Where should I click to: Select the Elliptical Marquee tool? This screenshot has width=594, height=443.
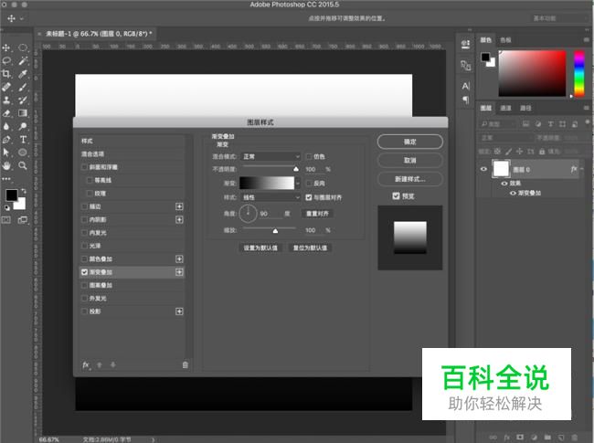[x=23, y=47]
